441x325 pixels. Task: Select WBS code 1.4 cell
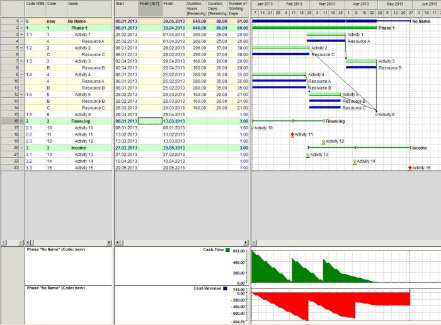point(35,74)
